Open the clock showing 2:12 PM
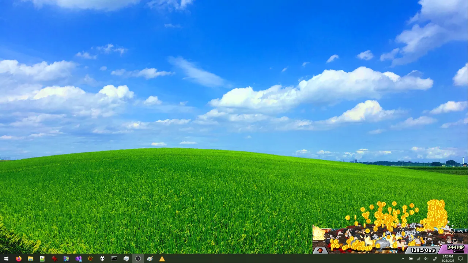Screen dimensions: 468x263 [x=448, y=259]
